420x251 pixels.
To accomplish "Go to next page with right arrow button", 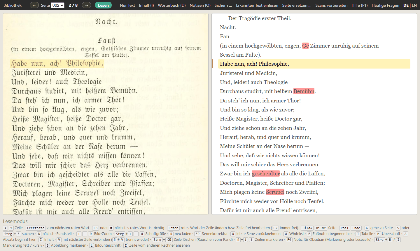I will [x=86, y=5].
